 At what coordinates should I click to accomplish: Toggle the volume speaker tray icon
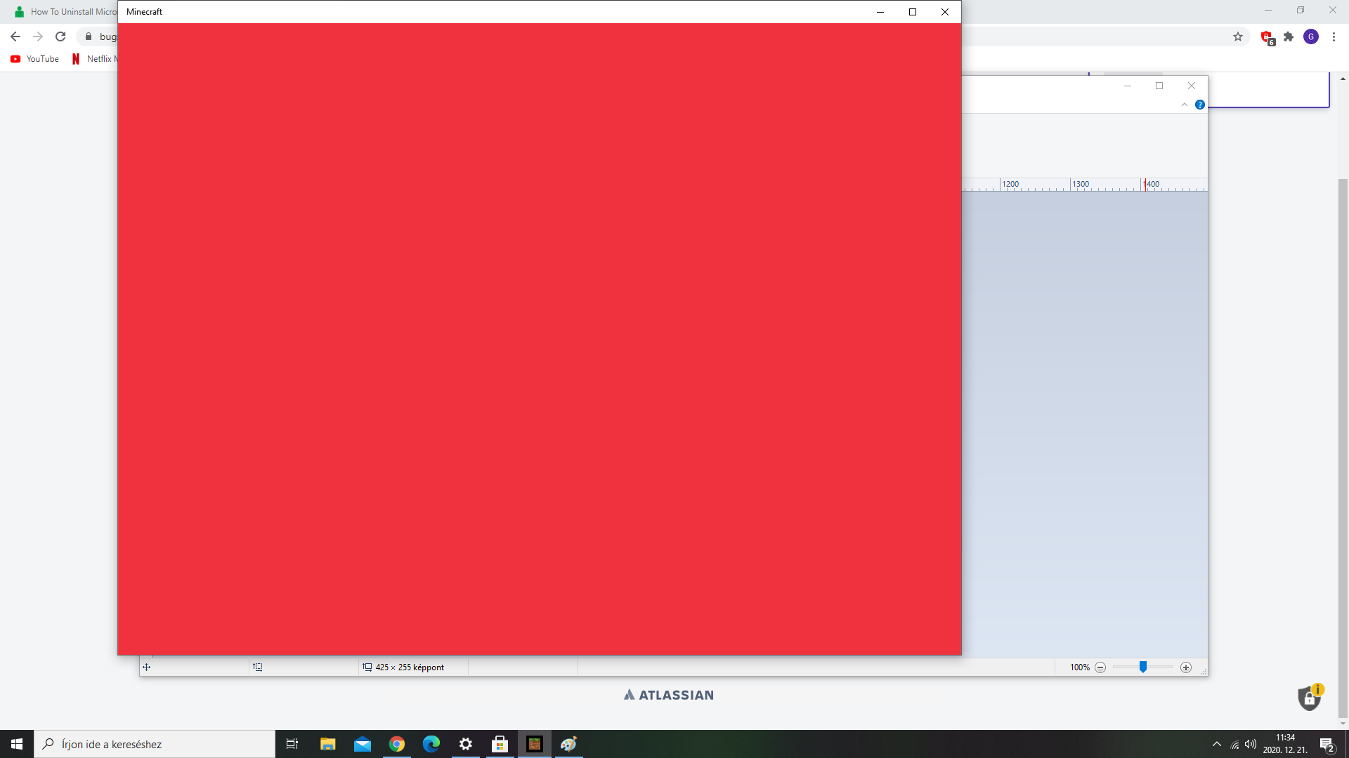click(1251, 744)
